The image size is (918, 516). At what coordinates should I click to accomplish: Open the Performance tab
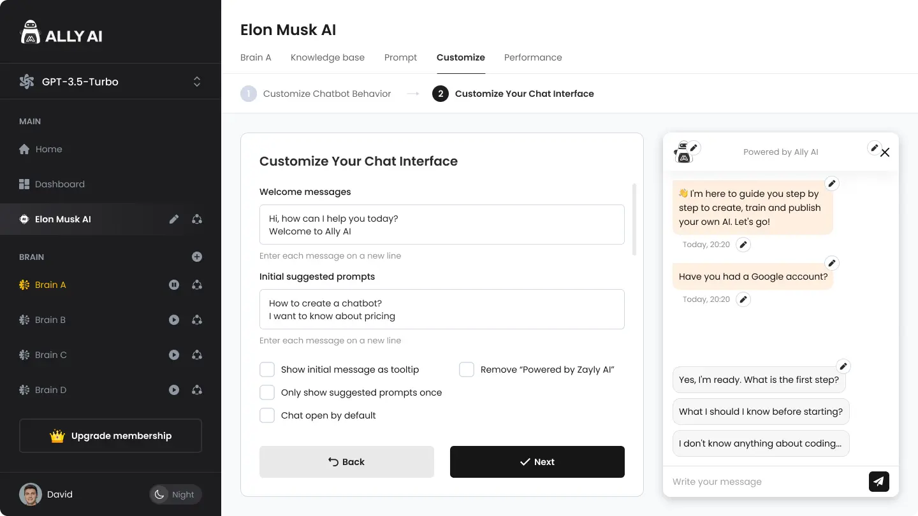[533, 57]
